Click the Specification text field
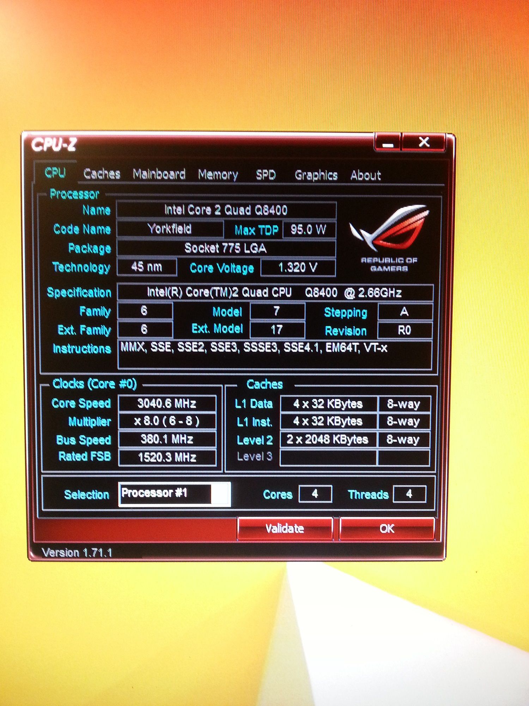529x706 pixels. (274, 293)
